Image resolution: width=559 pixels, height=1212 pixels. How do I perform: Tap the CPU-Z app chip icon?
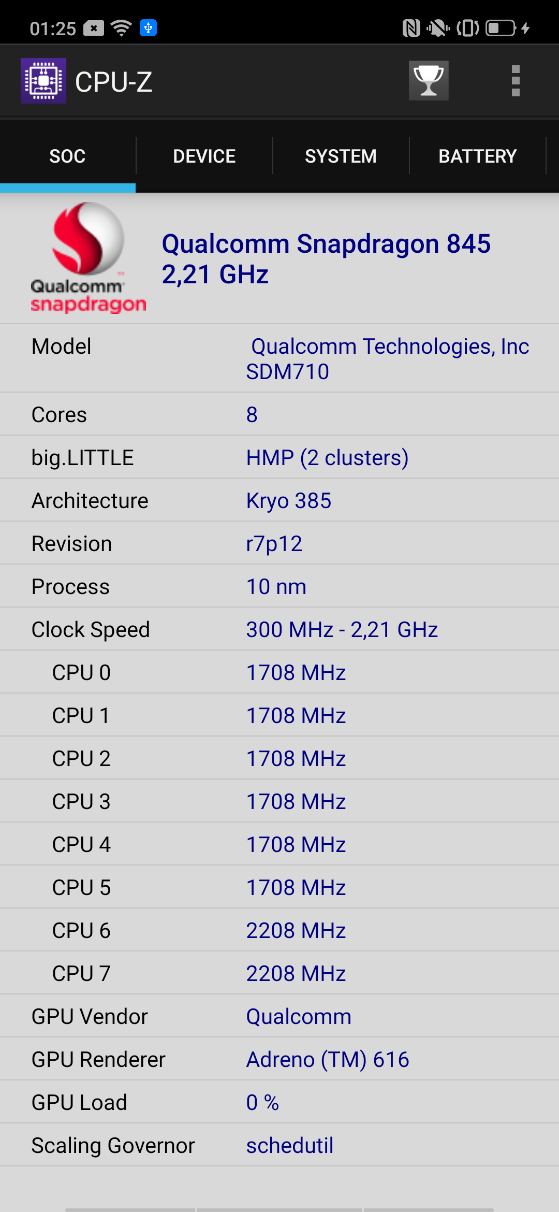(43, 81)
